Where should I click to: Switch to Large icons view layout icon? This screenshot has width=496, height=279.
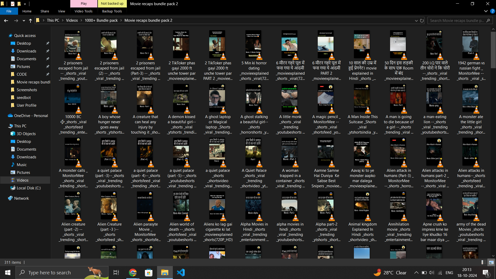click(491, 262)
